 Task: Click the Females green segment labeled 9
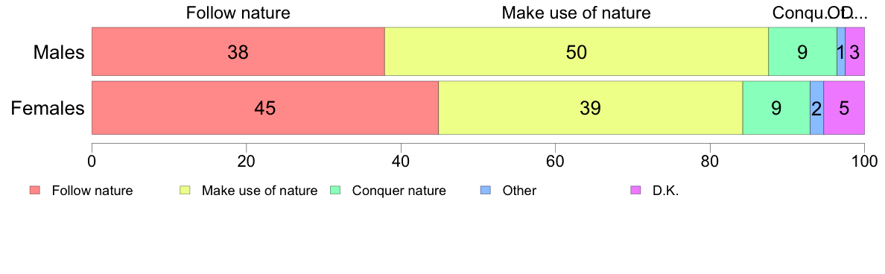tap(776, 108)
